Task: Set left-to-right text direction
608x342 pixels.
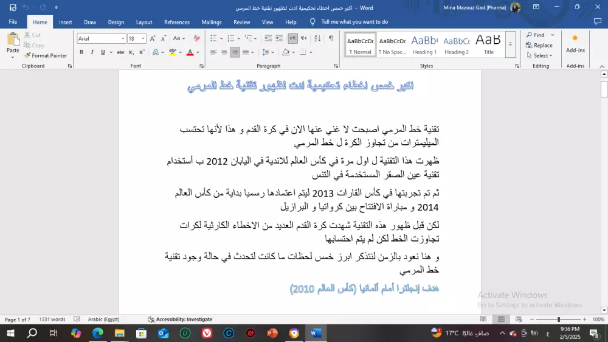Action: (293, 38)
